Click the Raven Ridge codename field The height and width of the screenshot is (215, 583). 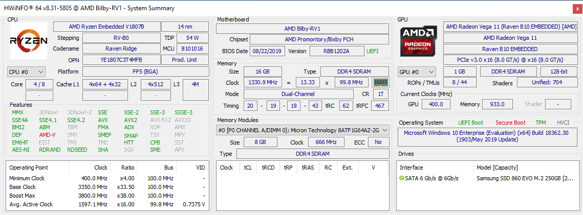(x=121, y=49)
